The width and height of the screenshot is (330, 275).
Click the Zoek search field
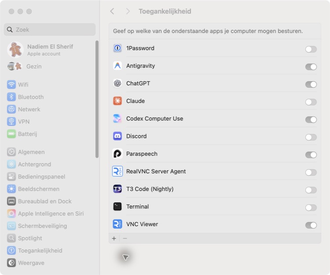[x=50, y=29]
